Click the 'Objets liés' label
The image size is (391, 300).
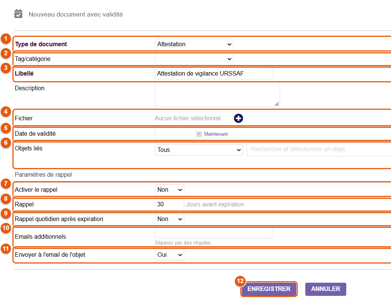point(29,148)
